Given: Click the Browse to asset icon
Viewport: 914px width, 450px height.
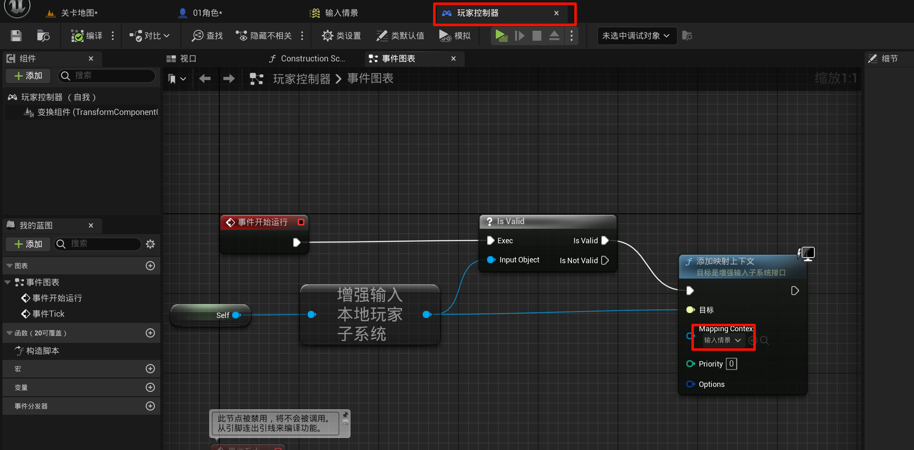Looking at the screenshot, I should click(43, 36).
